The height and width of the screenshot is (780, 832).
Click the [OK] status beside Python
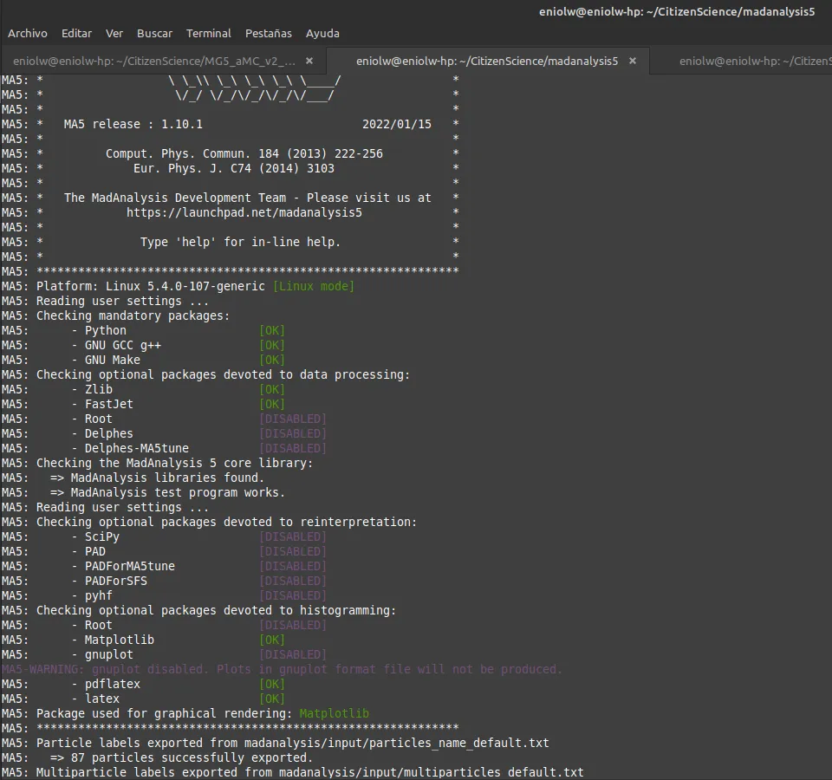pos(272,330)
